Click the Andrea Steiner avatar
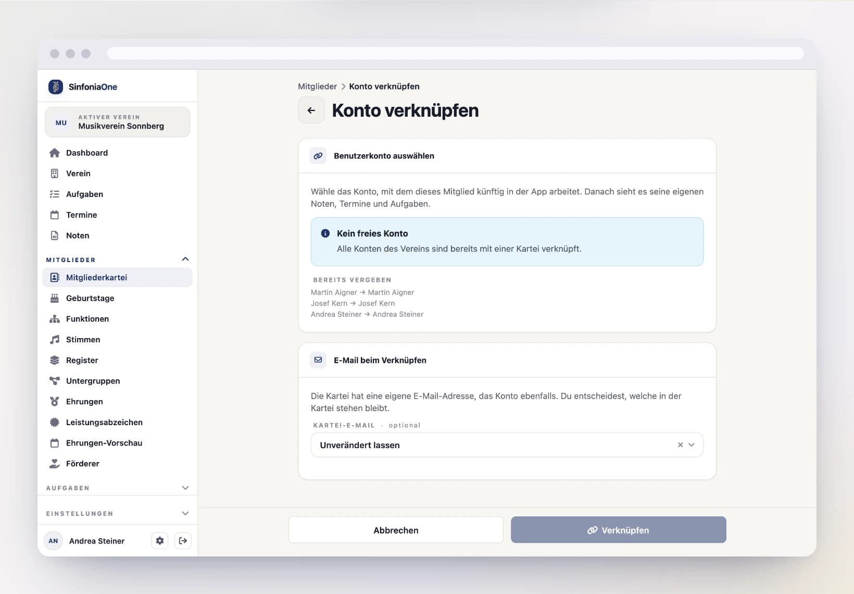854x594 pixels. pos(53,541)
